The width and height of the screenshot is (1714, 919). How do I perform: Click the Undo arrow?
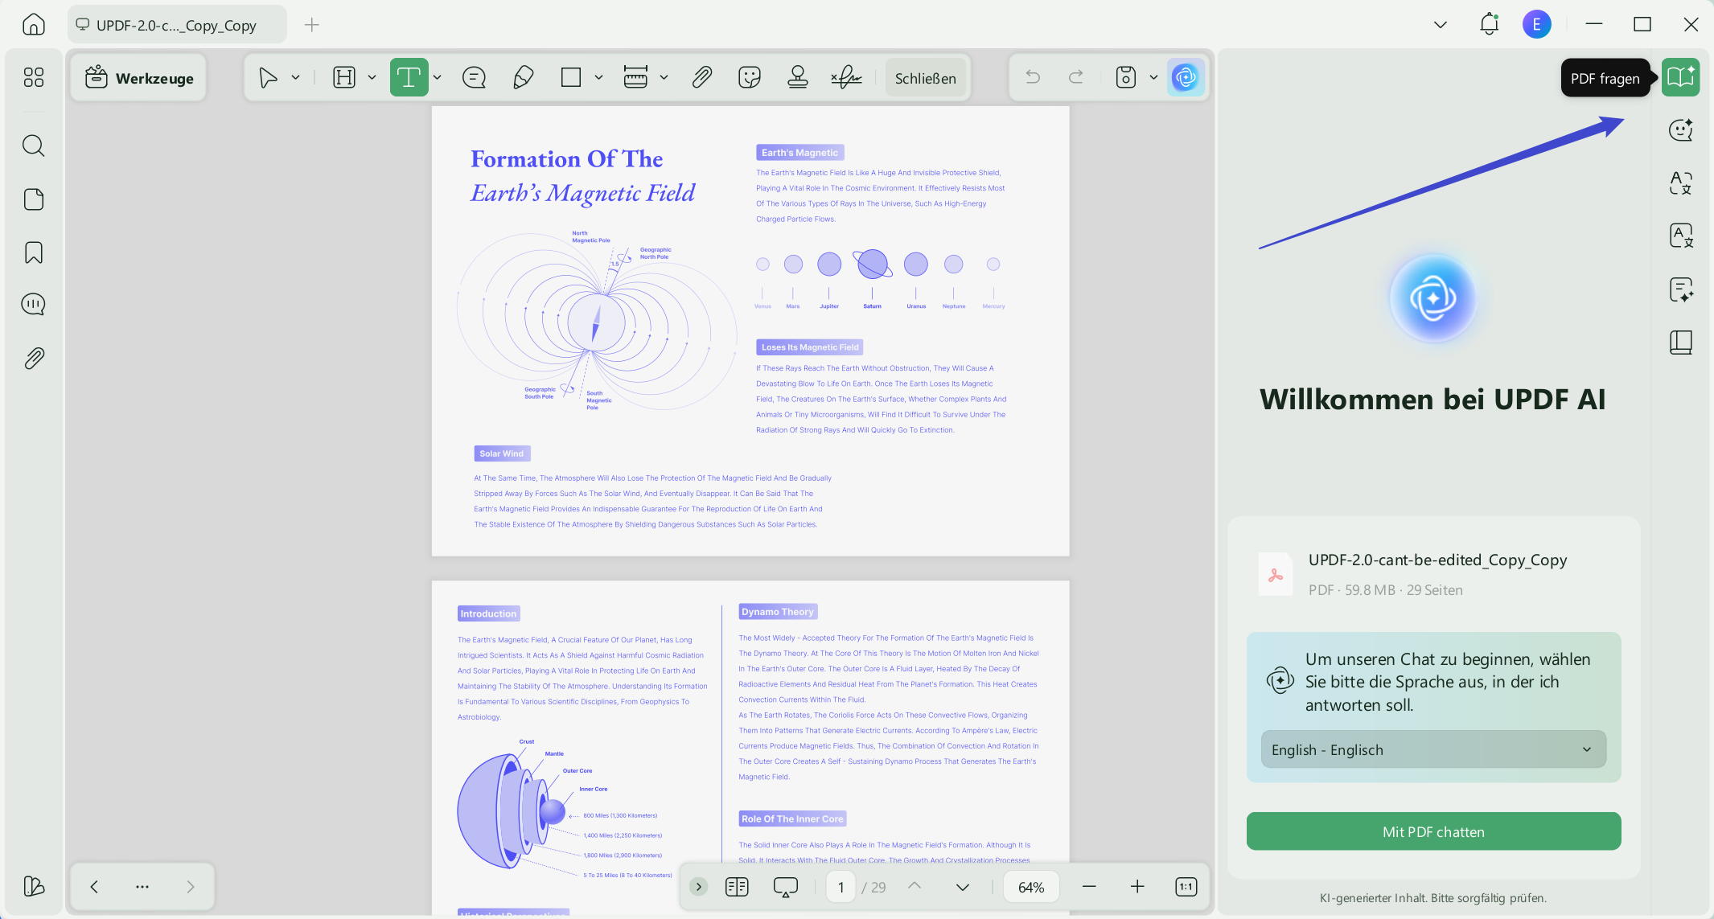tap(1033, 77)
